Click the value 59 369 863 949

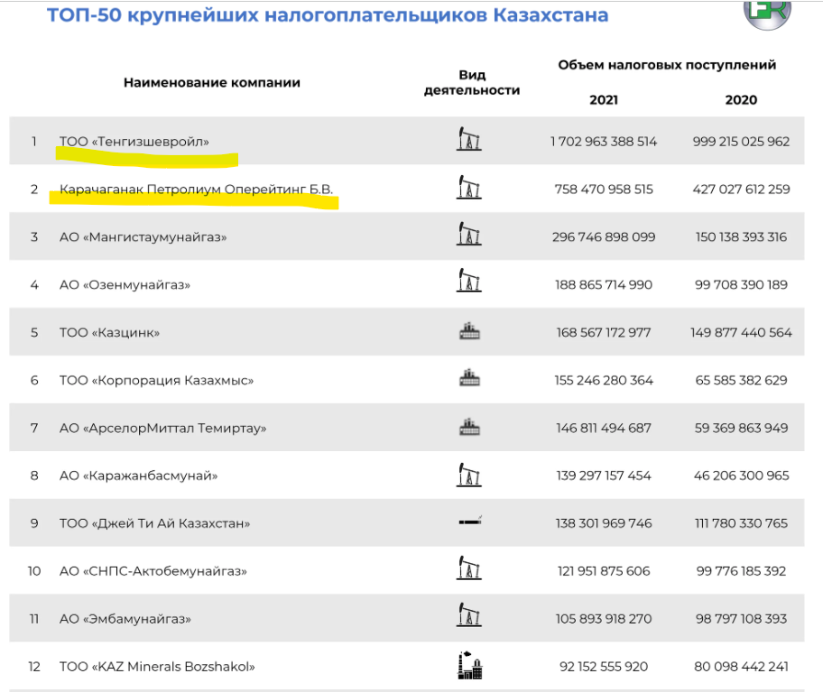pyautogui.click(x=741, y=429)
